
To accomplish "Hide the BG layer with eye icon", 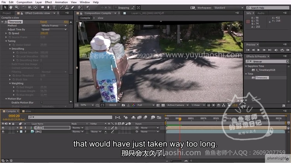I will tap(3, 132).
